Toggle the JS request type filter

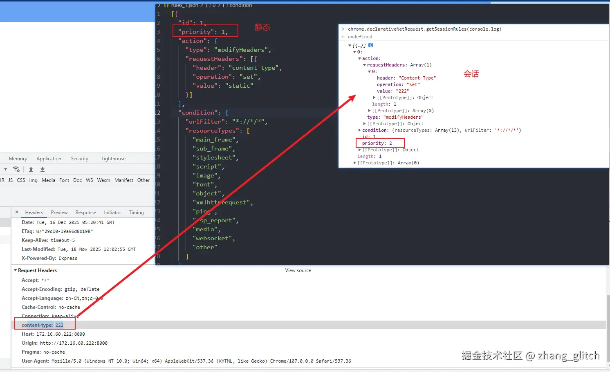tap(11, 180)
